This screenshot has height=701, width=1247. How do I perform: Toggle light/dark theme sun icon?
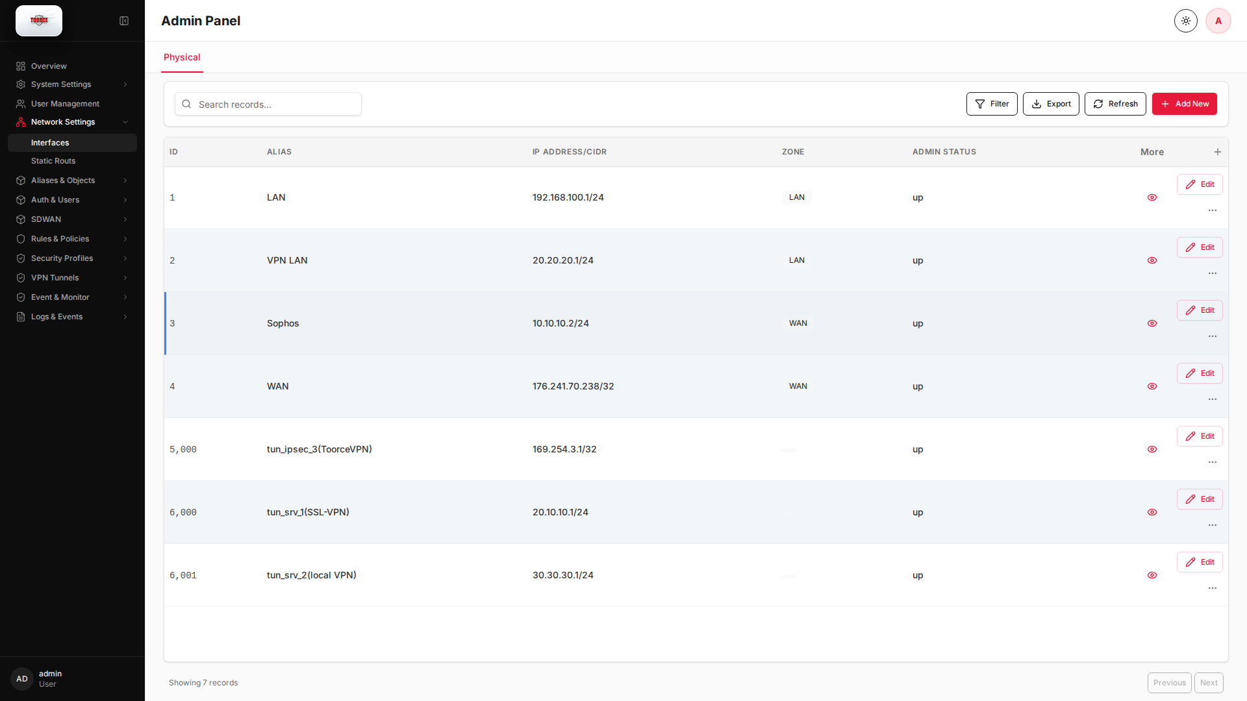click(1186, 21)
